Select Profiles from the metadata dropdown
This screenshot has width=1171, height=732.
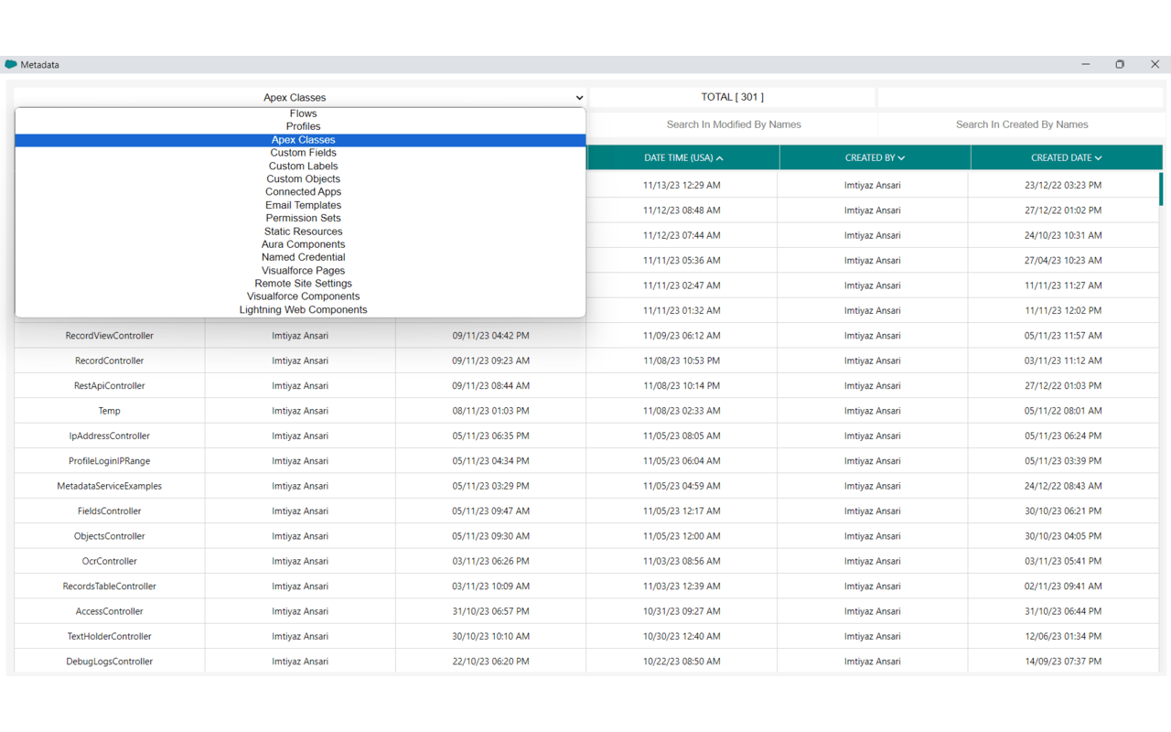pos(303,126)
